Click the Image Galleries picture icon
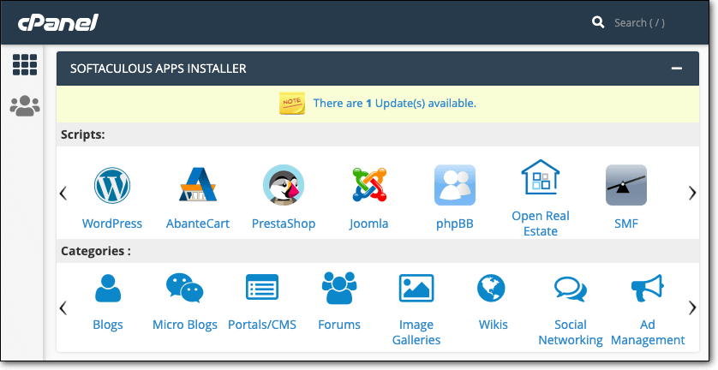This screenshot has height=370, width=718. [x=416, y=288]
